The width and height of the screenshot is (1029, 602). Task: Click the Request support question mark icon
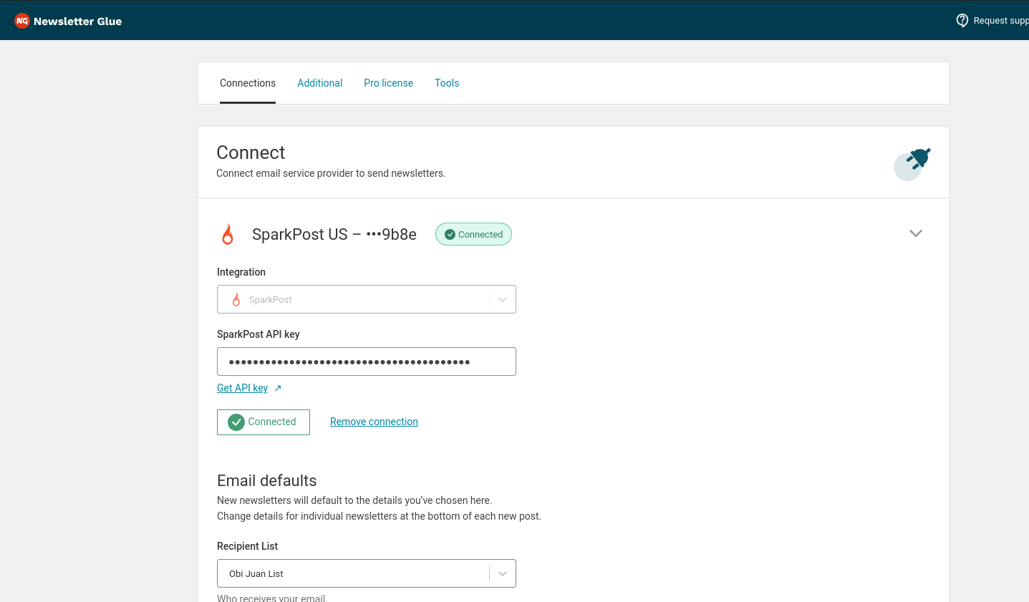pyautogui.click(x=962, y=20)
